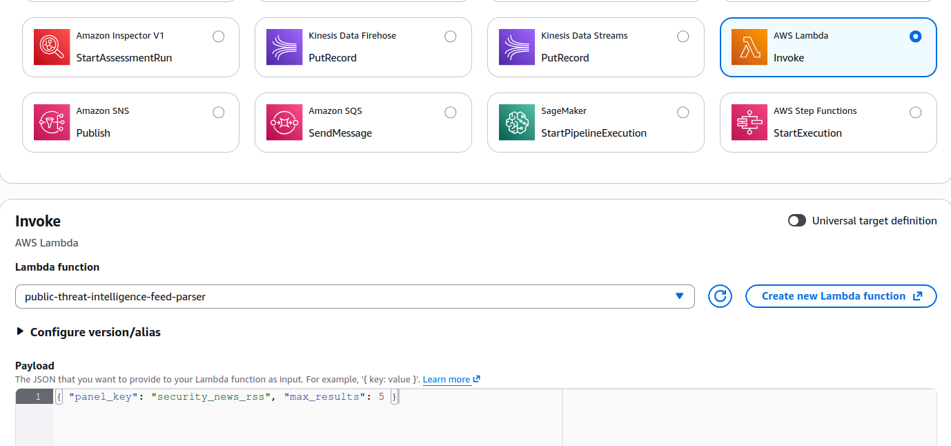Screen dimensions: 951x446
Task: Click the orange AWS Lambda icon
Action: [749, 47]
